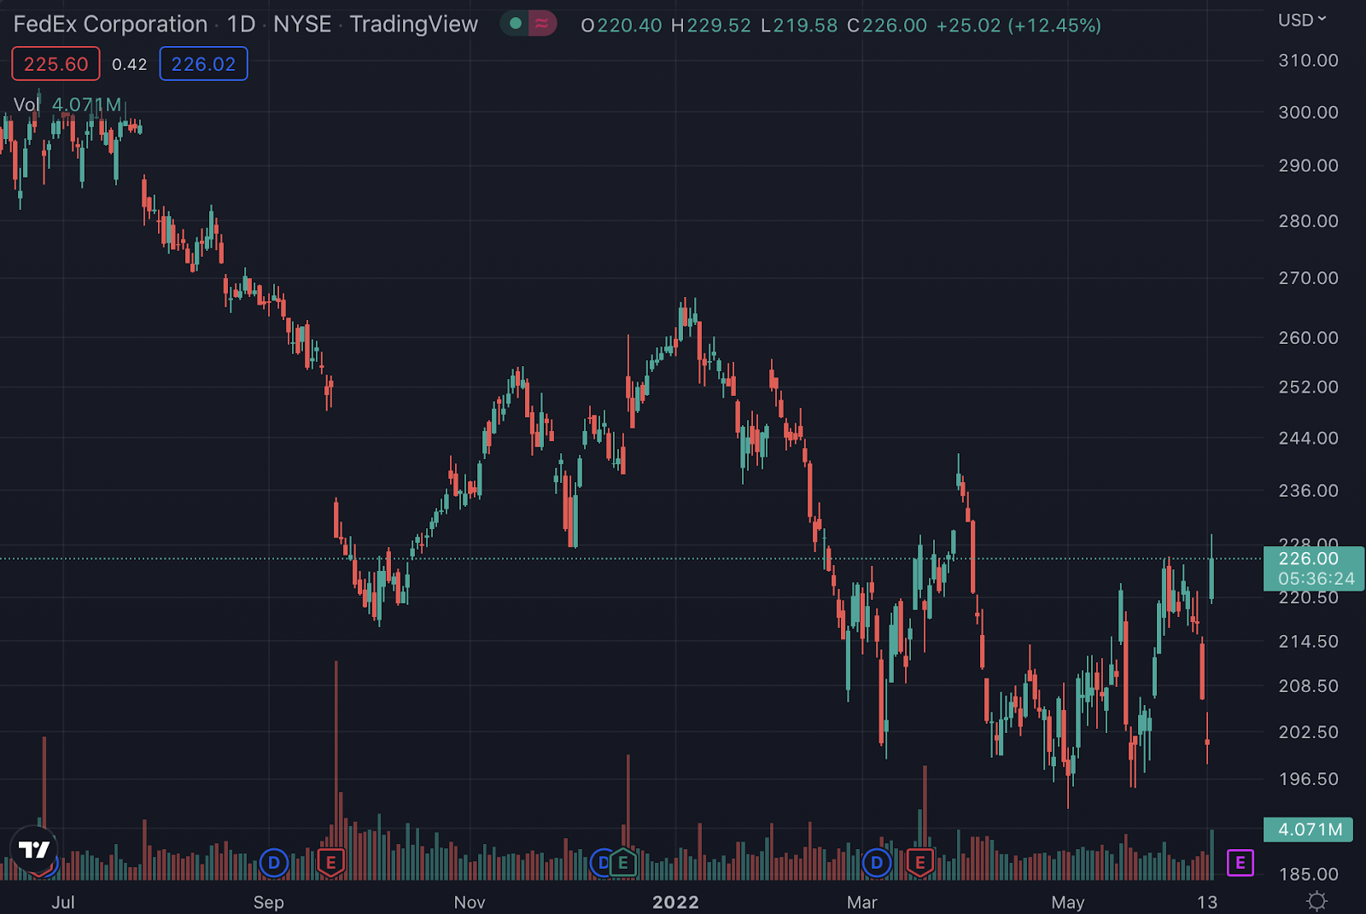Screen dimensions: 1366x914
Task: Click the red wave data icon
Action: [542, 24]
